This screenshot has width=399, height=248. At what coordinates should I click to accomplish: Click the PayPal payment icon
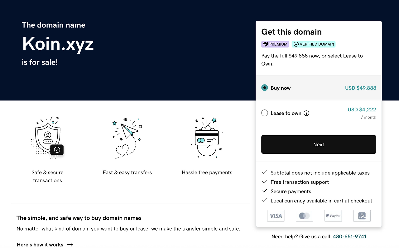point(333,216)
